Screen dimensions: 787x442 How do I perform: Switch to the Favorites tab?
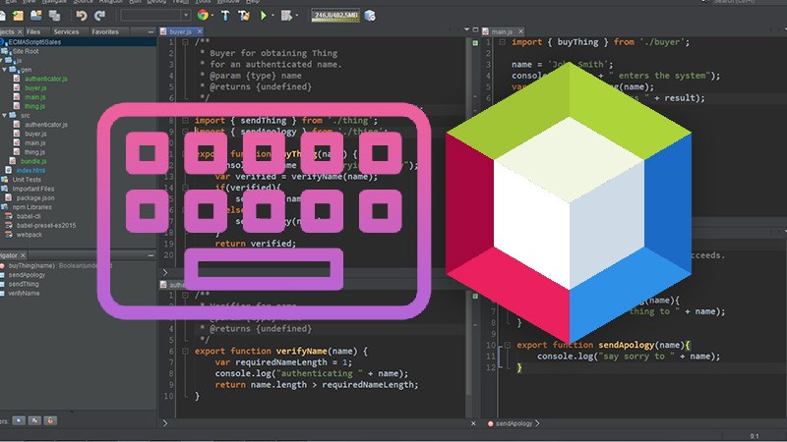[x=105, y=31]
